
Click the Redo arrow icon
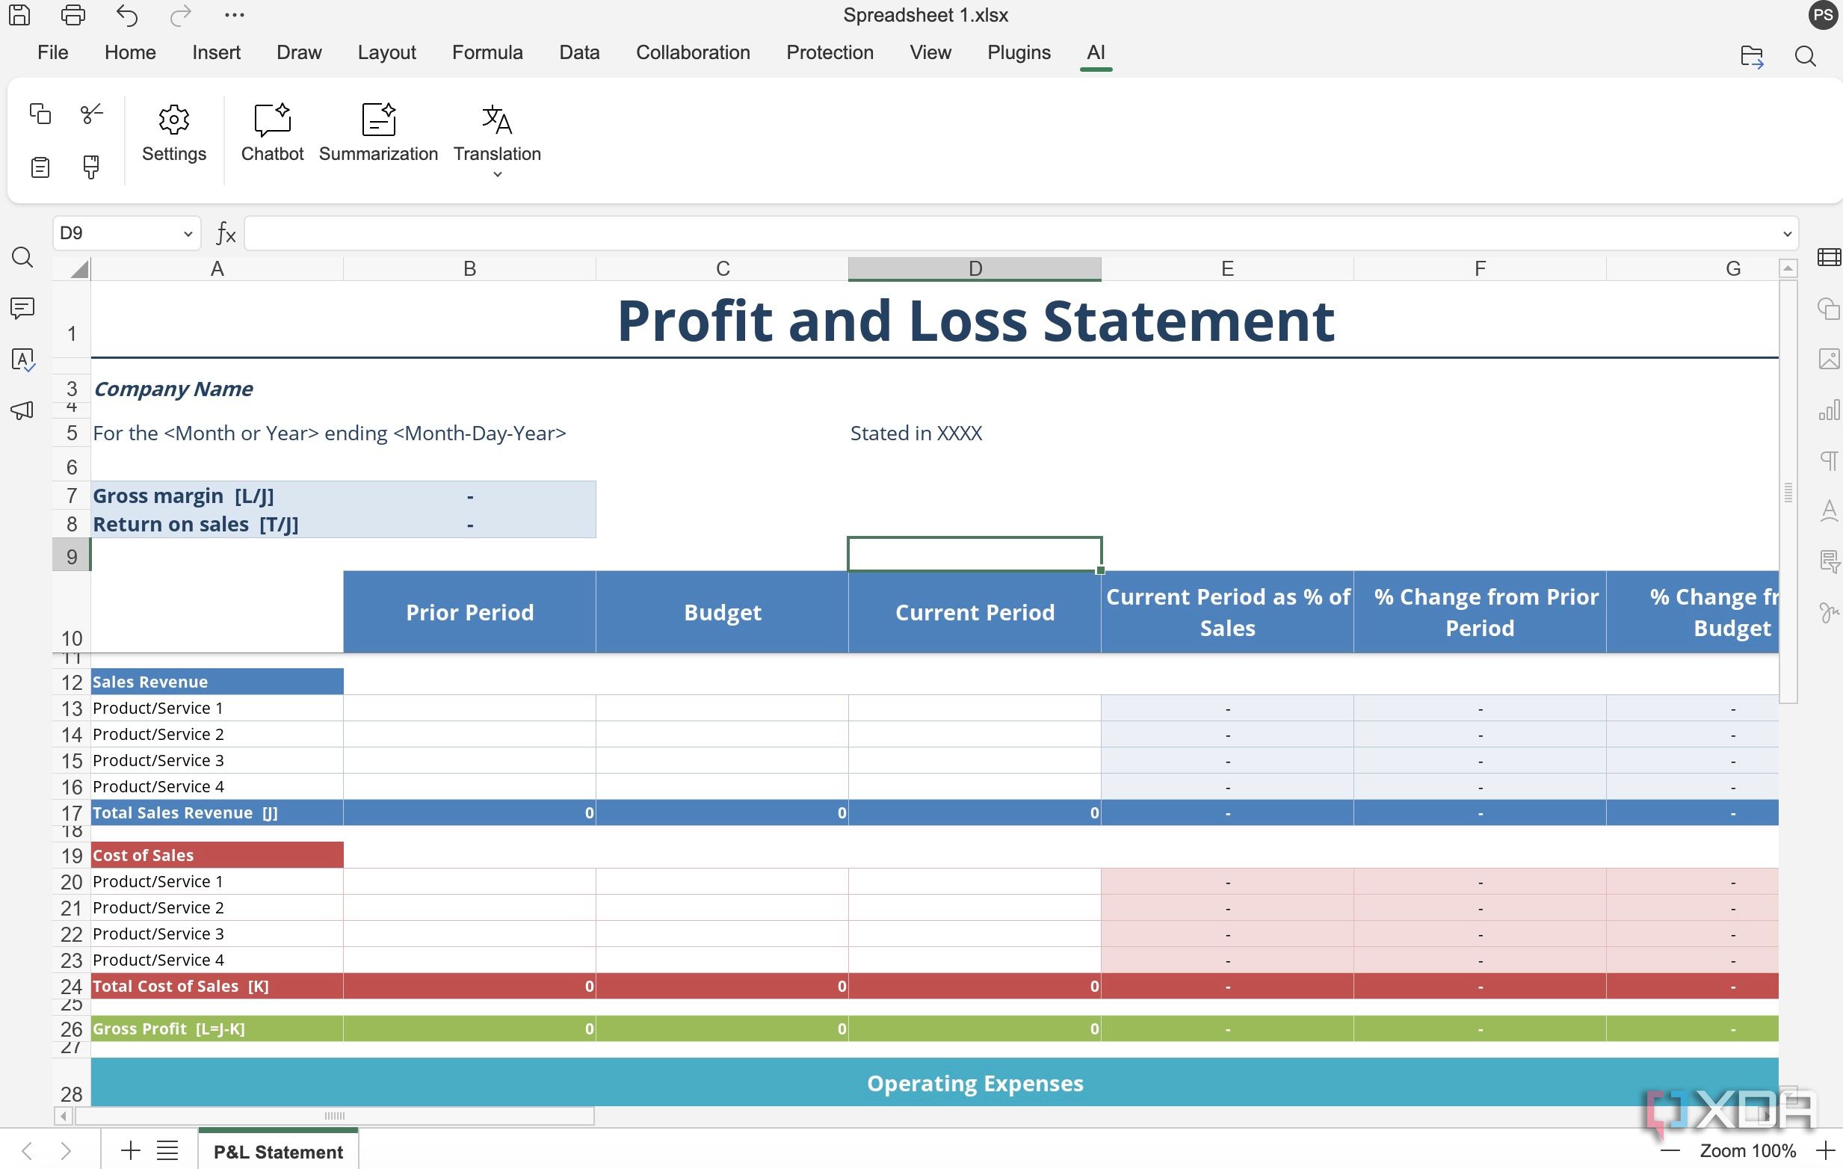(x=180, y=14)
